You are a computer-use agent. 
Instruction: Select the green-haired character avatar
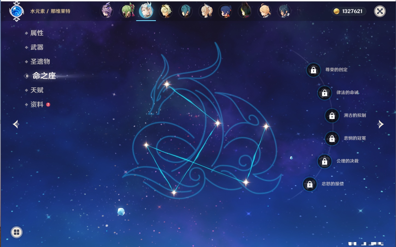click(x=127, y=11)
